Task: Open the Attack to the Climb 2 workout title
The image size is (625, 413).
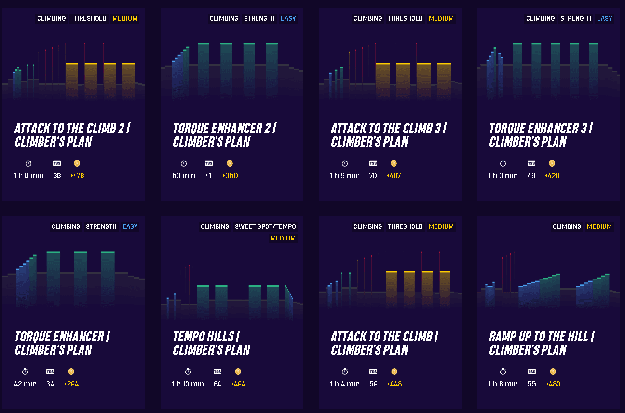Action: pyautogui.click(x=72, y=135)
